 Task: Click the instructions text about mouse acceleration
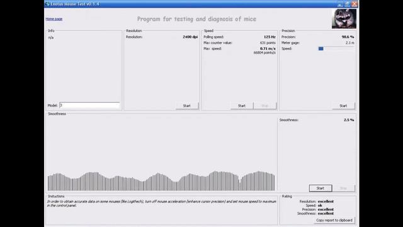click(162, 204)
